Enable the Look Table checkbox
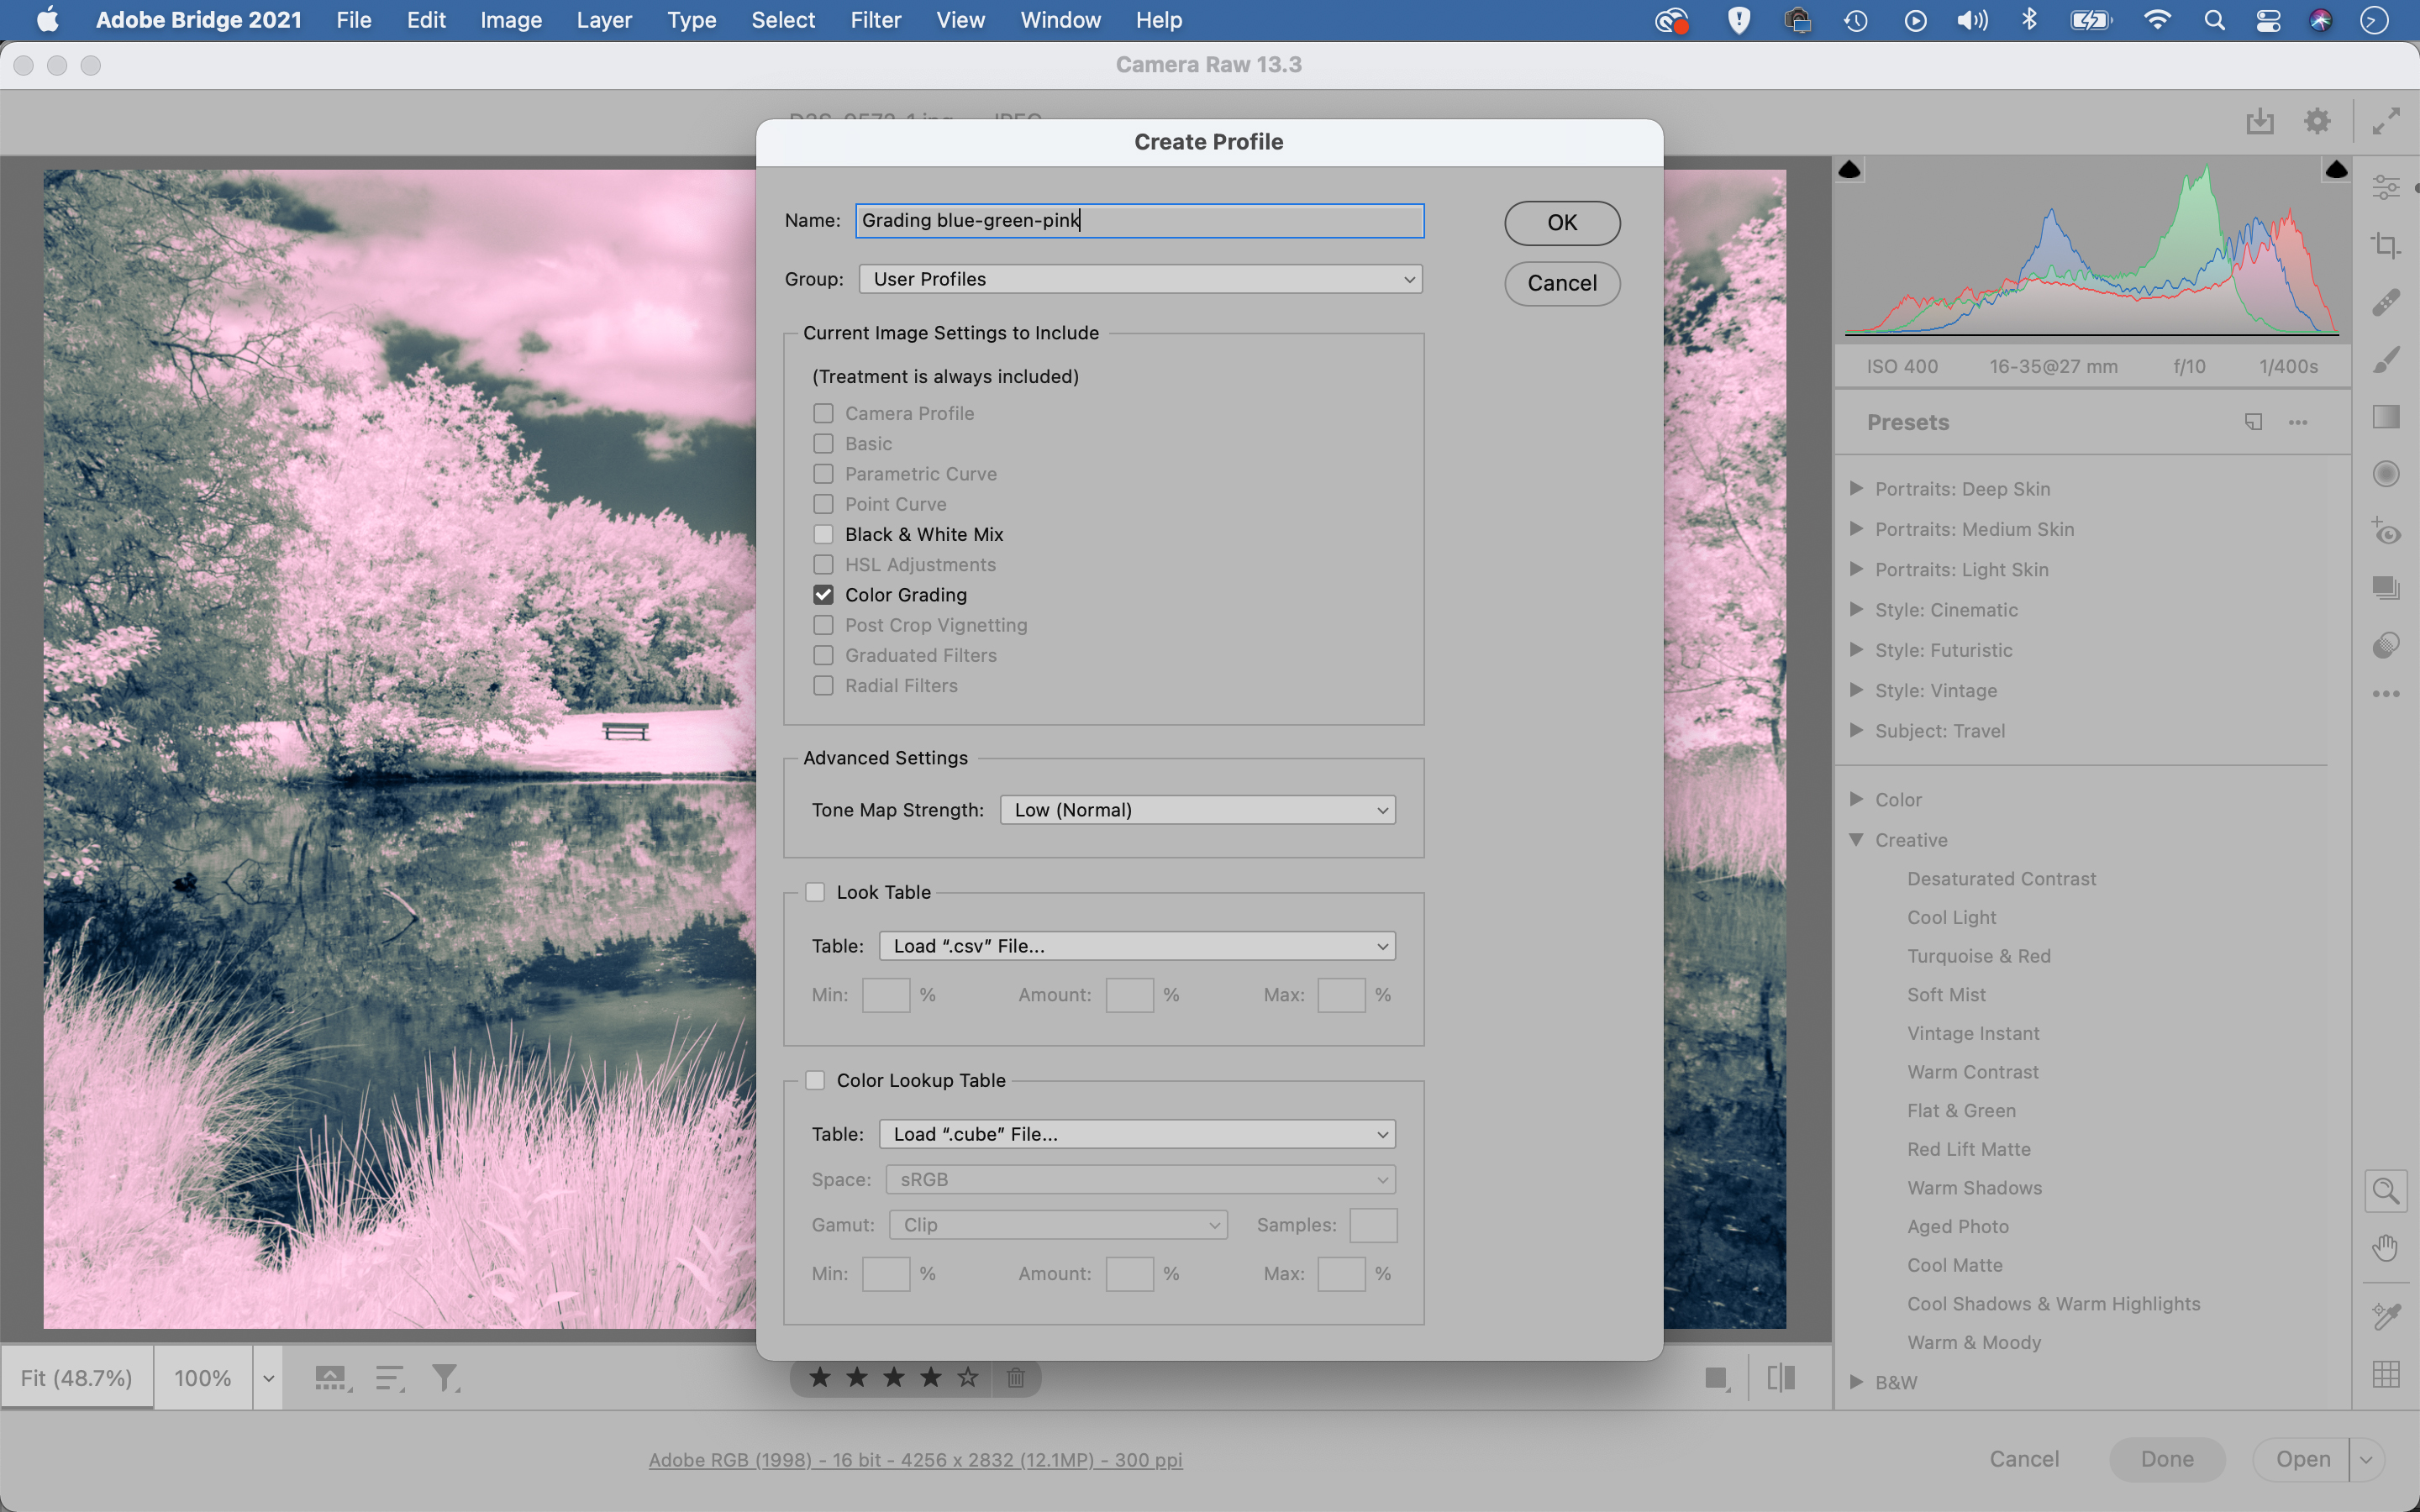The height and width of the screenshot is (1512, 2420). point(815,892)
